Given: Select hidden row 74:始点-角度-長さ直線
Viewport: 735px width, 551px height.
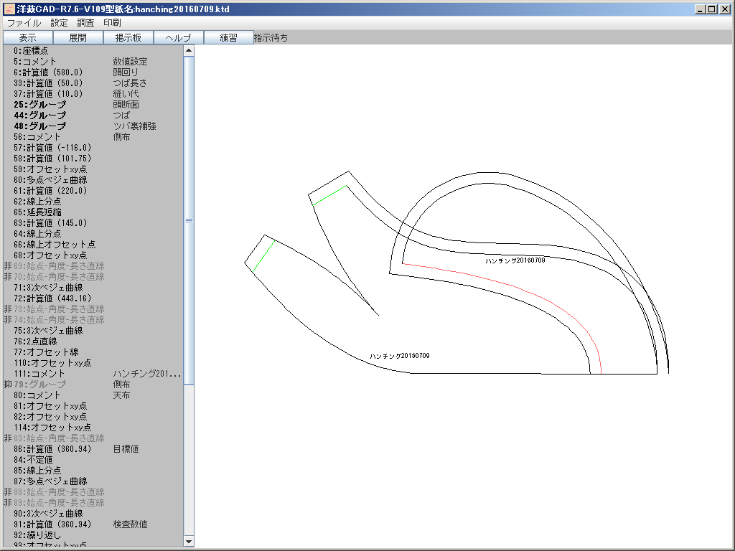Looking at the screenshot, I should (x=93, y=320).
